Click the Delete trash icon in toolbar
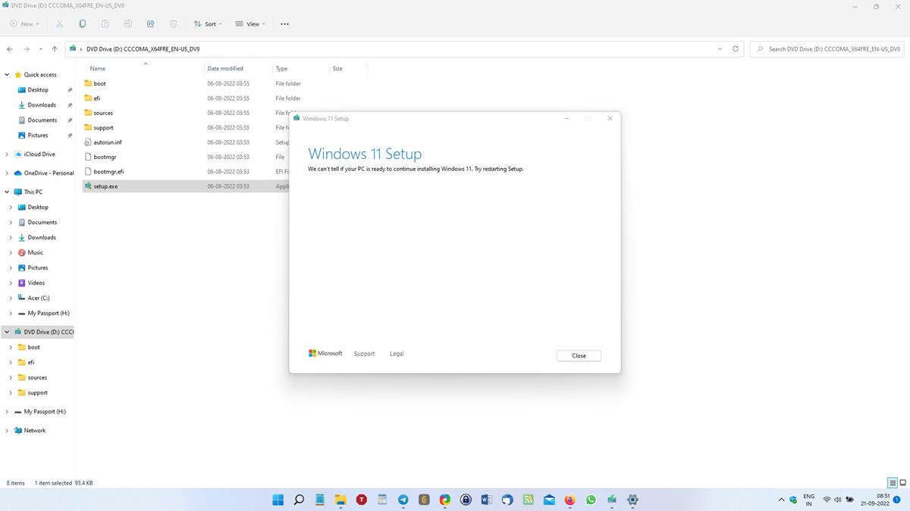Screen dimensions: 910x511 point(174,24)
